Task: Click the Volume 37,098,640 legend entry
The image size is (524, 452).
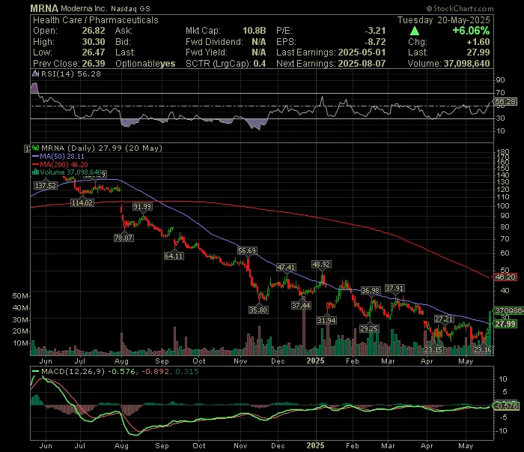Action: [x=71, y=172]
